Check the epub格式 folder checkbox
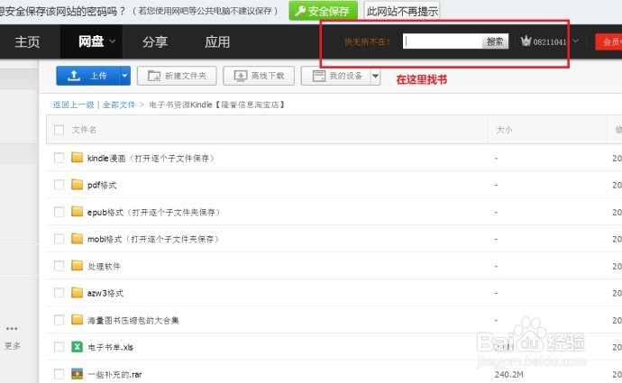The width and height of the screenshot is (622, 383). 59,212
